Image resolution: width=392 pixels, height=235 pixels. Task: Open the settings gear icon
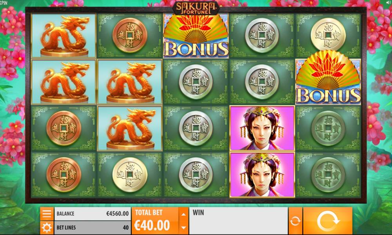pos(47,228)
